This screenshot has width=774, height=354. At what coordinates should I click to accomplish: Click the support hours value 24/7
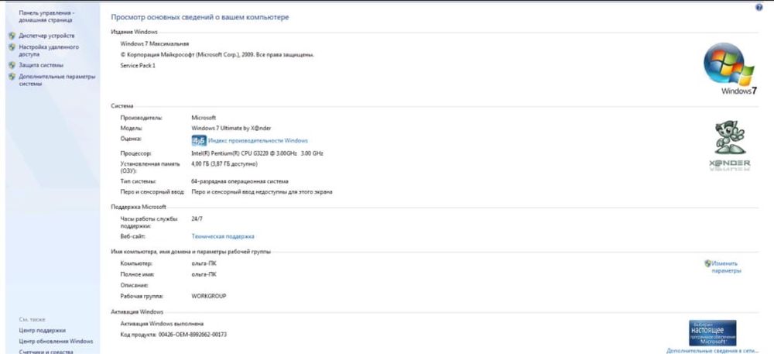click(x=197, y=218)
